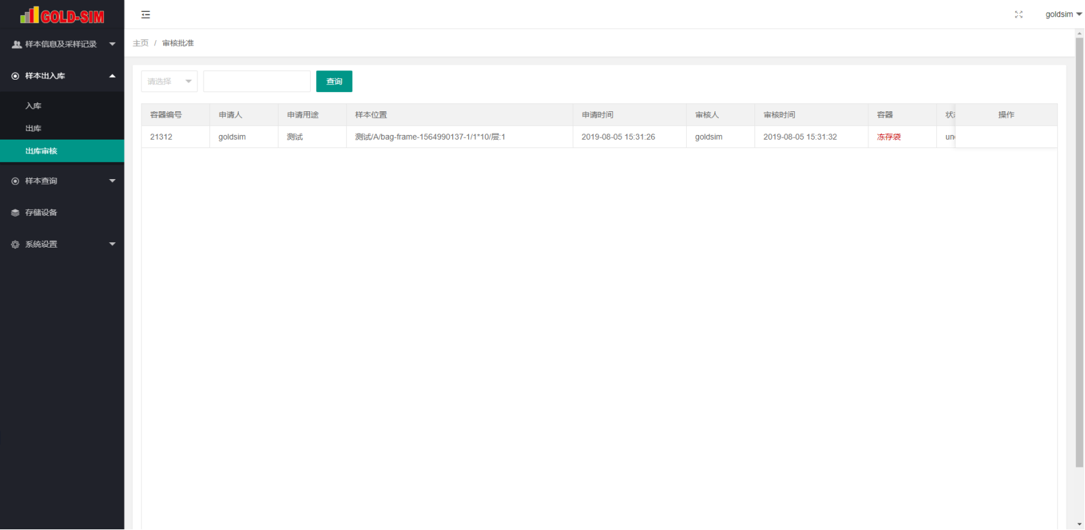Expand the 系统设置 submenu arrow
The width and height of the screenshot is (1085, 530).
(112, 244)
